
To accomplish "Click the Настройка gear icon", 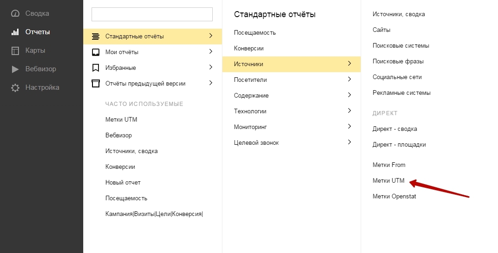I will tap(15, 88).
